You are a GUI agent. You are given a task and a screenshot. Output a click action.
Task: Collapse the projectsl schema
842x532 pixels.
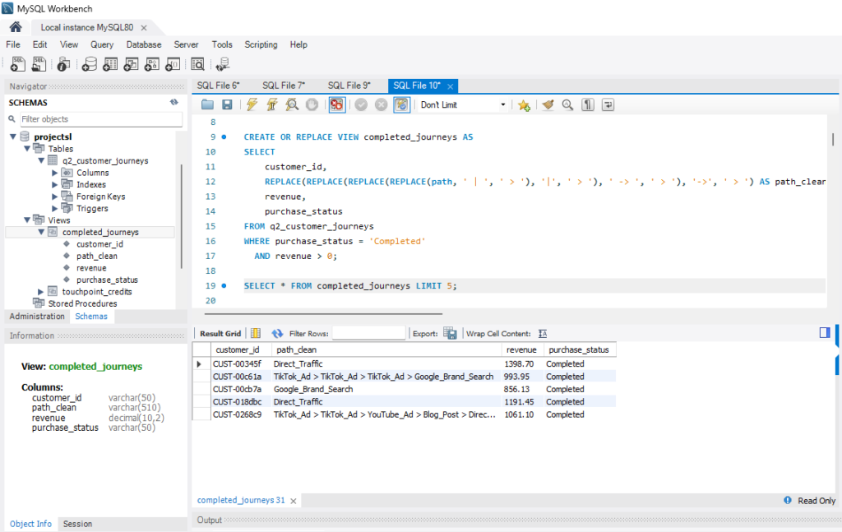(x=13, y=136)
